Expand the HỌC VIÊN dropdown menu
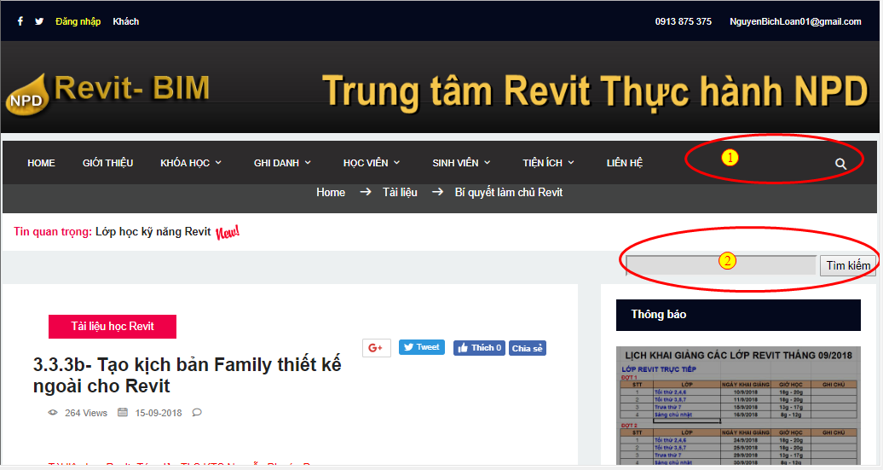The height and width of the screenshot is (470, 883). click(372, 163)
